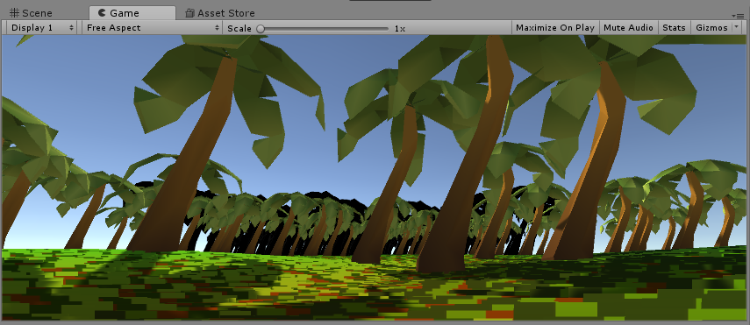The image size is (750, 325).
Task: Open the Free Aspect ratio dropdown
Action: click(x=152, y=28)
